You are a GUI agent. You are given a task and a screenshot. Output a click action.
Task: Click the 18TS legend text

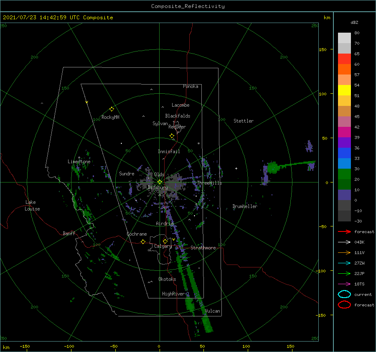[x=359, y=284]
